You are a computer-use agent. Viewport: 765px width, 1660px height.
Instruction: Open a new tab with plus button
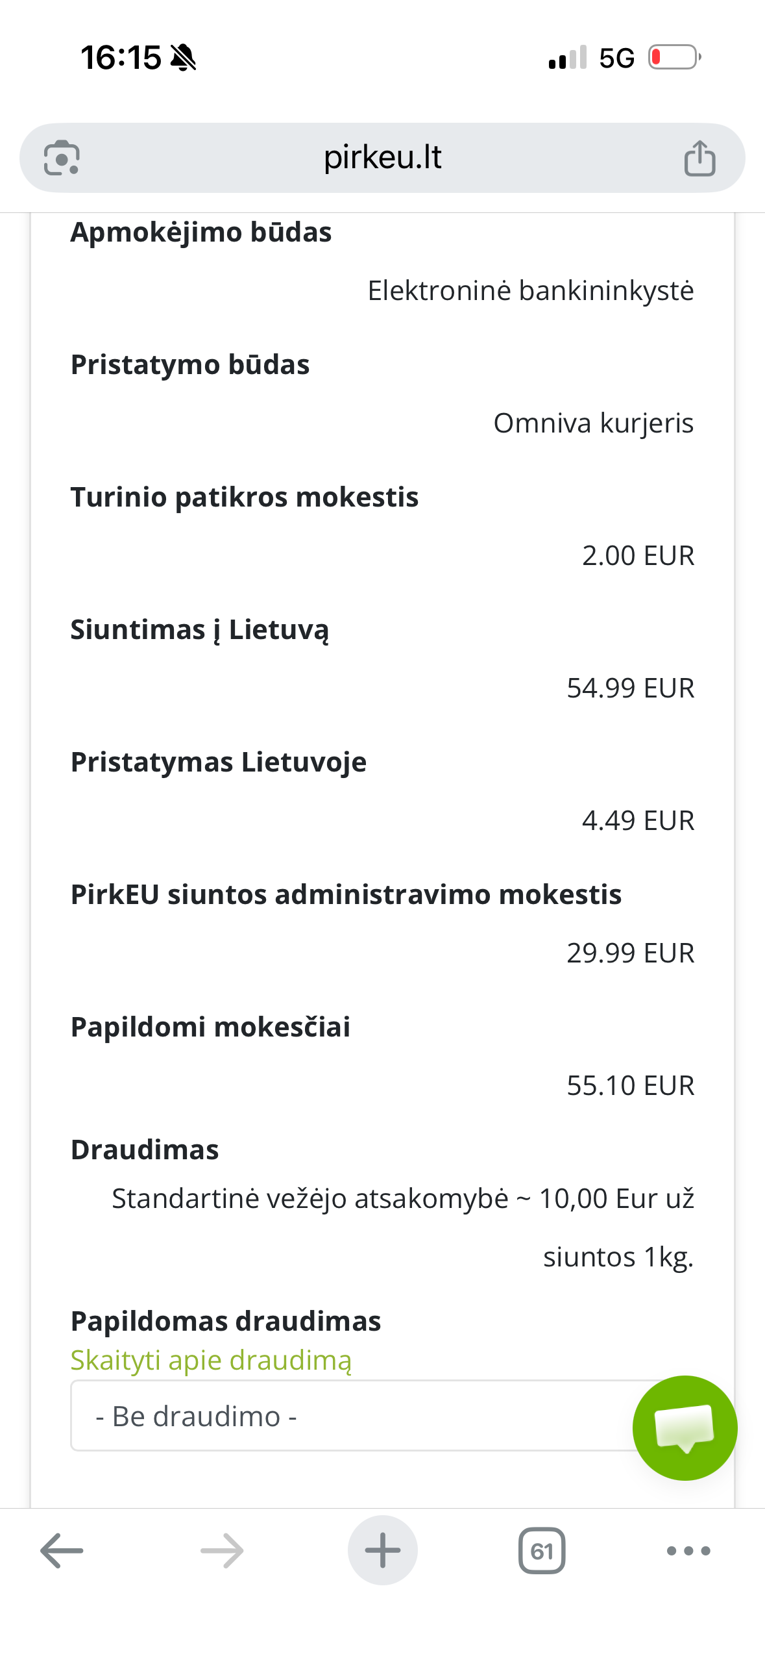point(382,1550)
